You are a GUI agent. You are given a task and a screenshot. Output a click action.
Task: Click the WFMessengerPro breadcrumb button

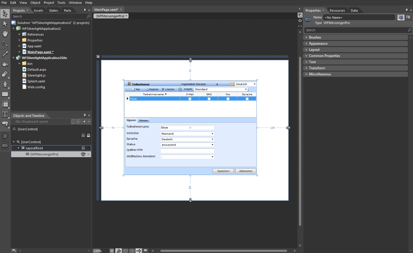coord(111,16)
